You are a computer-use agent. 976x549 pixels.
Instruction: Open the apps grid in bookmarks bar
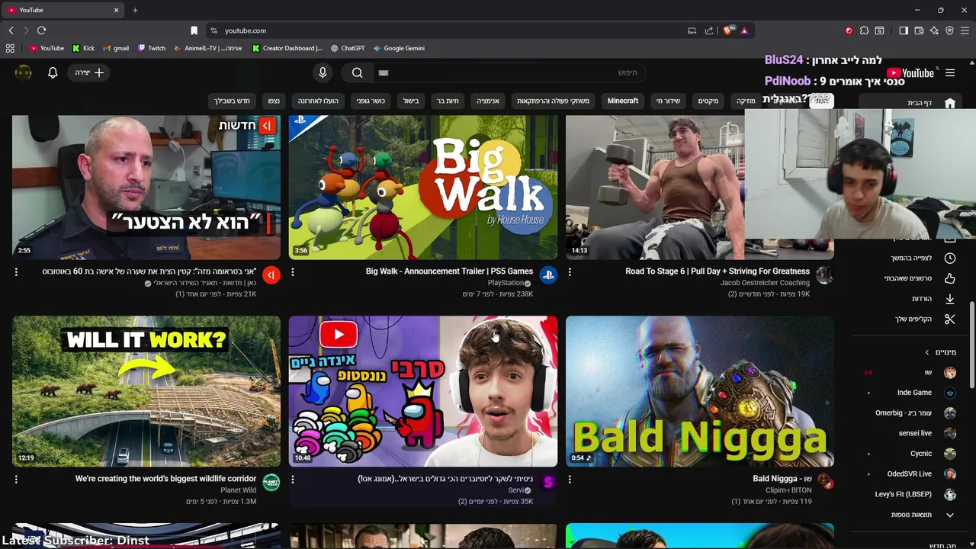pos(10,48)
